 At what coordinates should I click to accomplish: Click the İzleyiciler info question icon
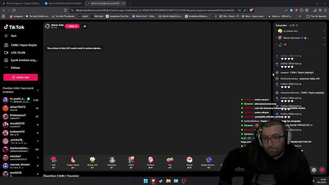[x=297, y=25]
